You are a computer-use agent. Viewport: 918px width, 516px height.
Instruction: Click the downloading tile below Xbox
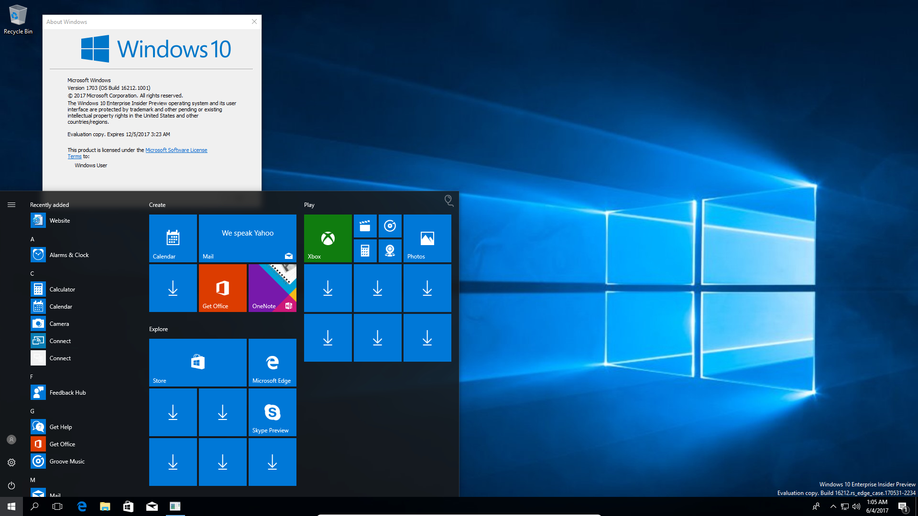[x=328, y=288]
